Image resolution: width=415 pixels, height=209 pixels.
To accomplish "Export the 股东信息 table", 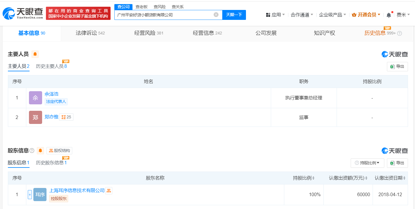I will click(x=397, y=163).
